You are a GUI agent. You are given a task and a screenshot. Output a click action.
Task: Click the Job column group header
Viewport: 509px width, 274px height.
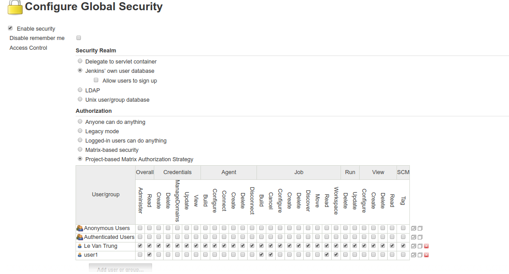pos(299,172)
